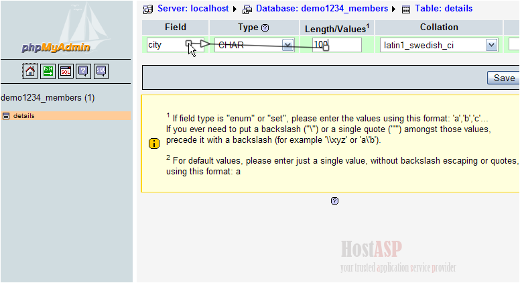Click into the Length/Values input field
The width and height of the screenshot is (520, 283).
coord(336,45)
